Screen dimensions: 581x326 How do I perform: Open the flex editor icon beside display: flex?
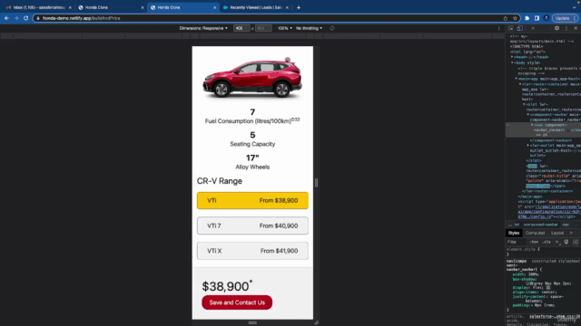coord(548,287)
